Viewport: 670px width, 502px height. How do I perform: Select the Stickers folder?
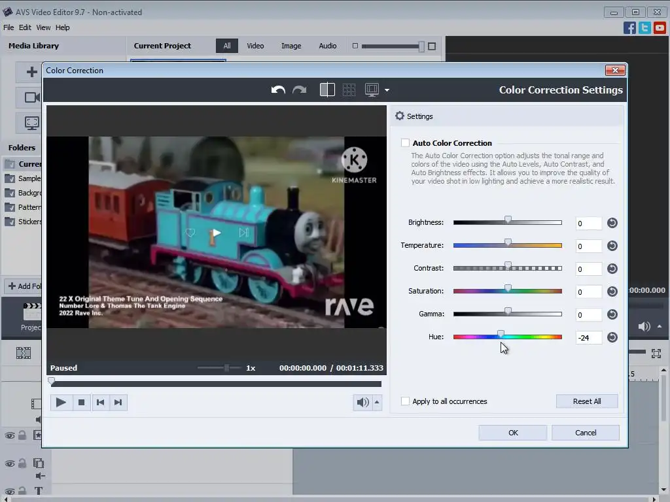[x=23, y=222]
